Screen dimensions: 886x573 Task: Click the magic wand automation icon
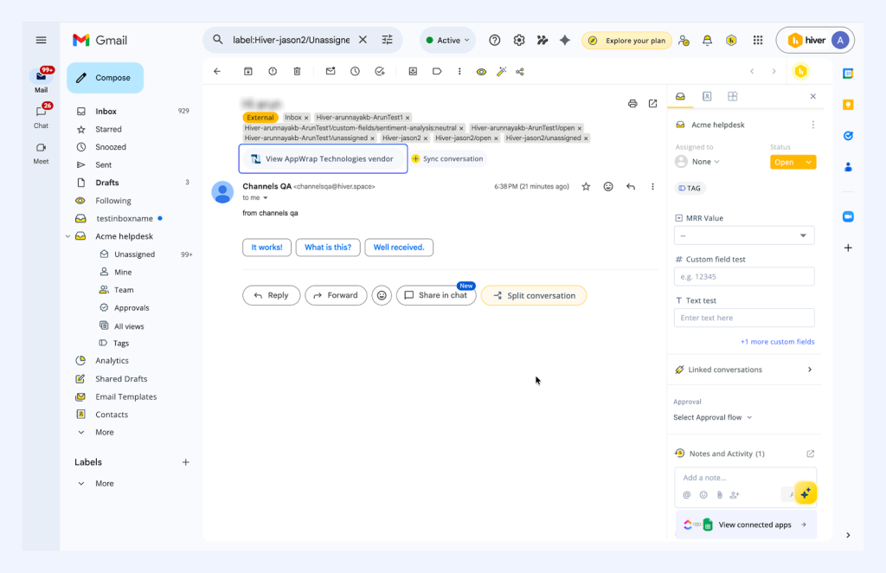(501, 71)
